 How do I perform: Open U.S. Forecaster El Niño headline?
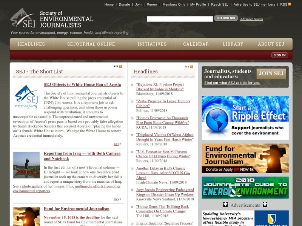[x=163, y=154]
